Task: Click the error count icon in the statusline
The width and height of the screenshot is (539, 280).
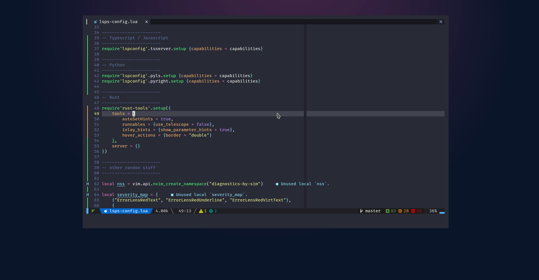Action: pyautogui.click(x=211, y=211)
